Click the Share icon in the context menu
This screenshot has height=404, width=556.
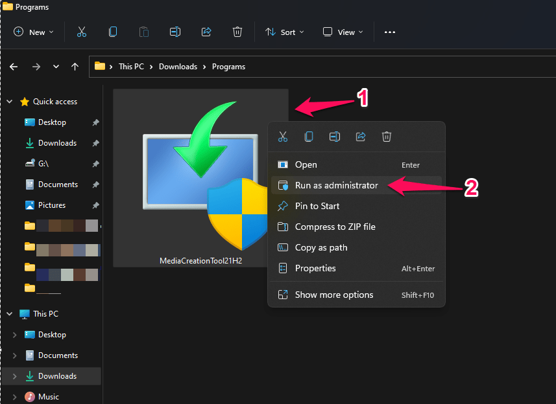coord(361,137)
